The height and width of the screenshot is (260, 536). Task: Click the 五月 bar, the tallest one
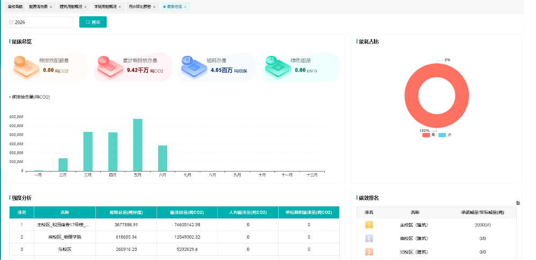tap(138, 145)
